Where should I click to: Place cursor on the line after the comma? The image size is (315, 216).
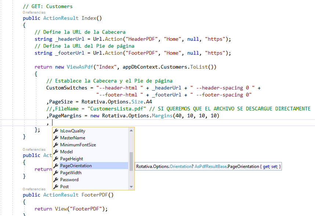tap(52, 122)
